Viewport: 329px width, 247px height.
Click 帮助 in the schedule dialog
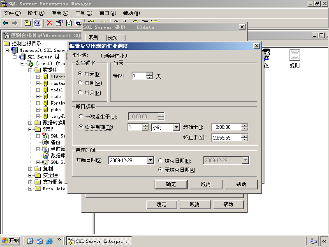[241, 184]
